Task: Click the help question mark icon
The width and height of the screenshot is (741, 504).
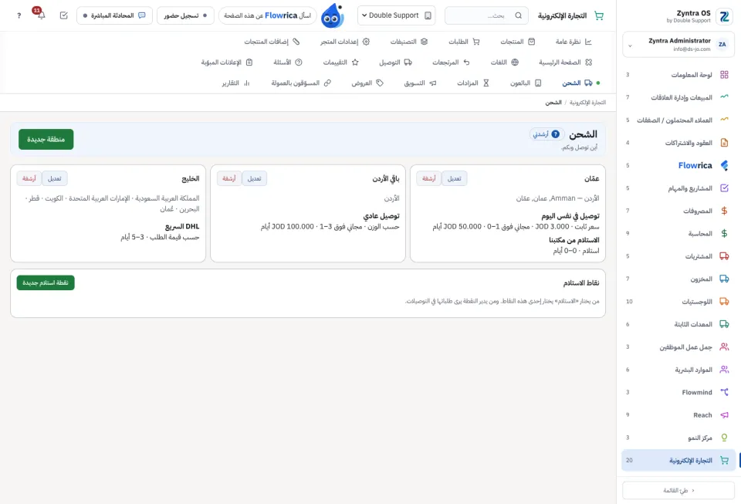Action: 19,15
